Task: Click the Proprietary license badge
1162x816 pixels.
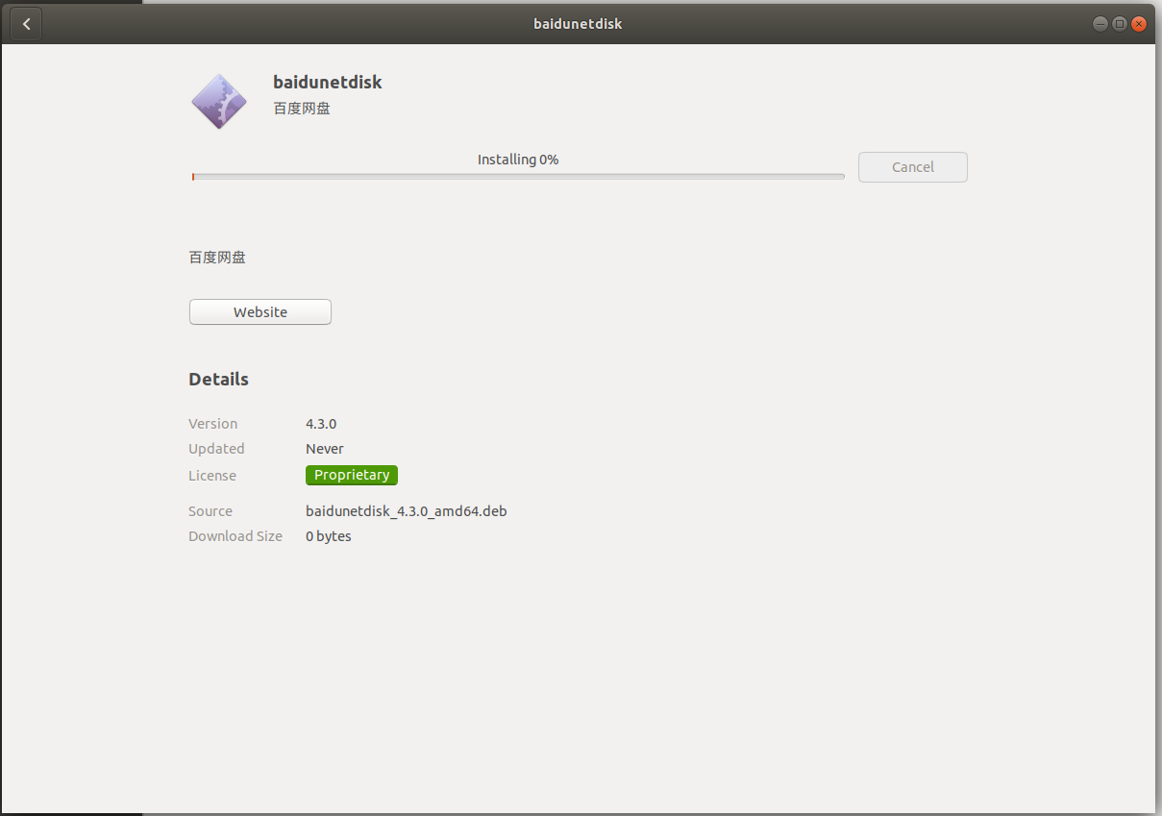Action: point(352,475)
